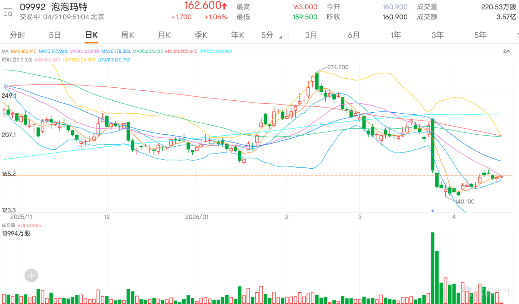Set range to 6月
The height and width of the screenshot is (304, 519).
(354, 35)
